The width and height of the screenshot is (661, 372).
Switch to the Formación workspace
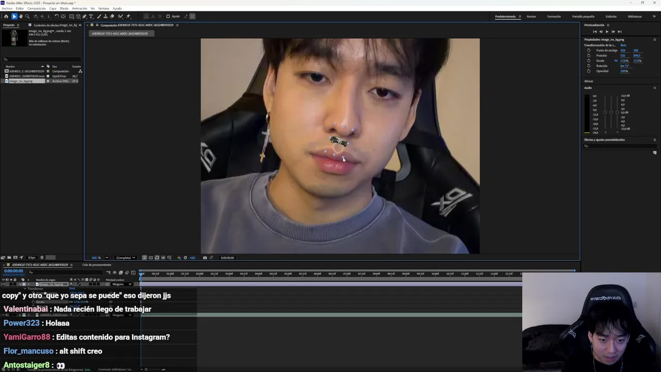[x=554, y=17]
